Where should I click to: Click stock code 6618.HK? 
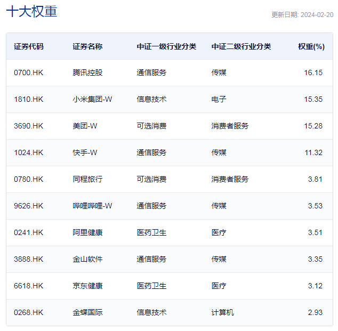28,286
